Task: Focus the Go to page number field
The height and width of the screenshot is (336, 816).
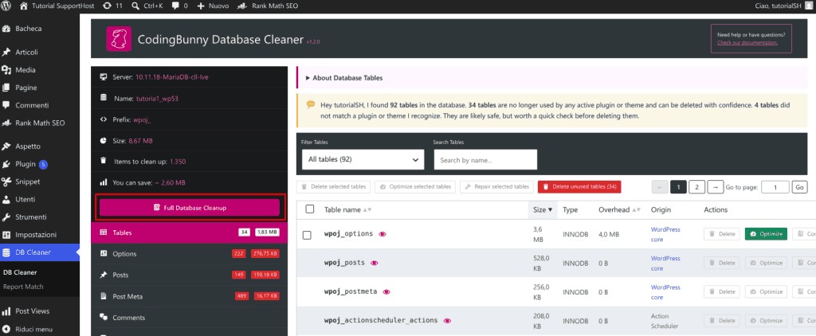Action: point(775,187)
